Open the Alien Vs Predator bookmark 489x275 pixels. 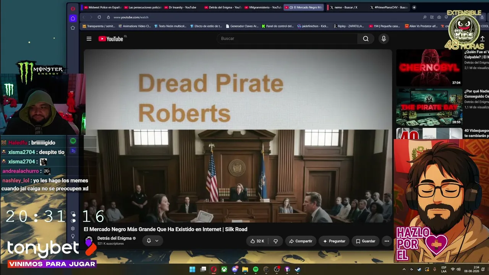(x=421, y=26)
